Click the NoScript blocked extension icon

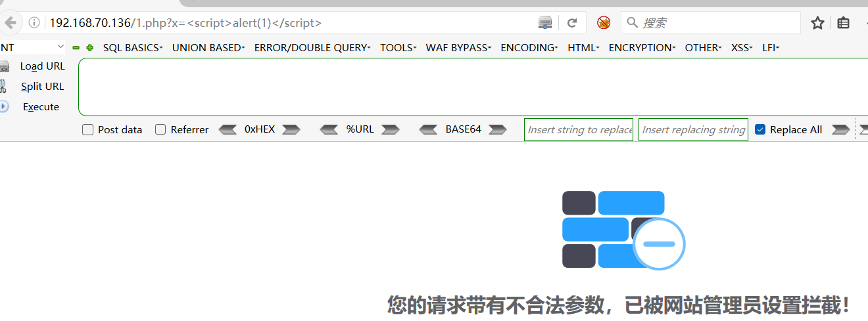pos(604,23)
